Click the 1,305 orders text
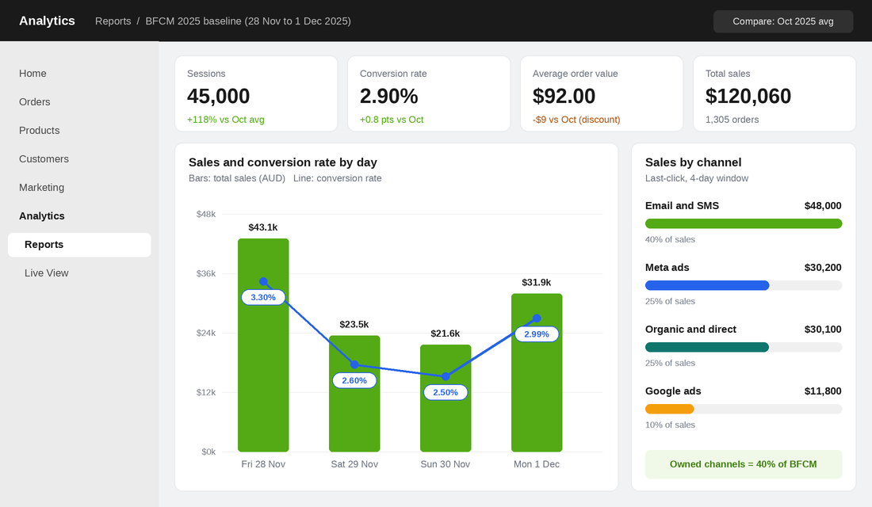The width and height of the screenshot is (872, 507). pyautogui.click(x=732, y=120)
